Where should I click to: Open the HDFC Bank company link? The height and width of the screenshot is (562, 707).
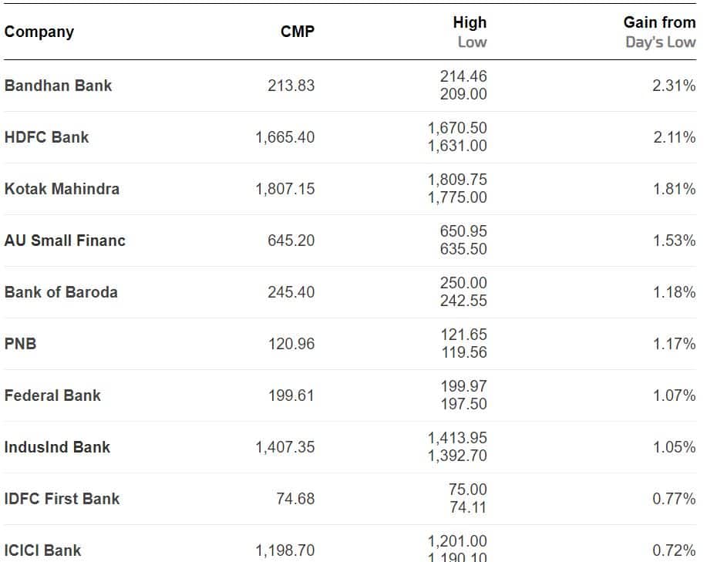[x=46, y=137]
